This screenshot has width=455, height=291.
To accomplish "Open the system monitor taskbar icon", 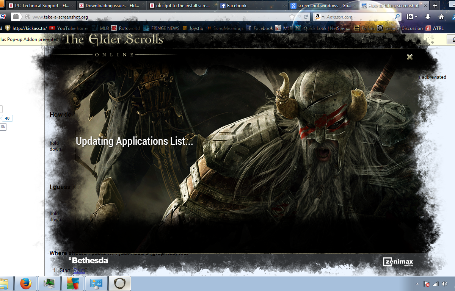I will click(x=49, y=283).
